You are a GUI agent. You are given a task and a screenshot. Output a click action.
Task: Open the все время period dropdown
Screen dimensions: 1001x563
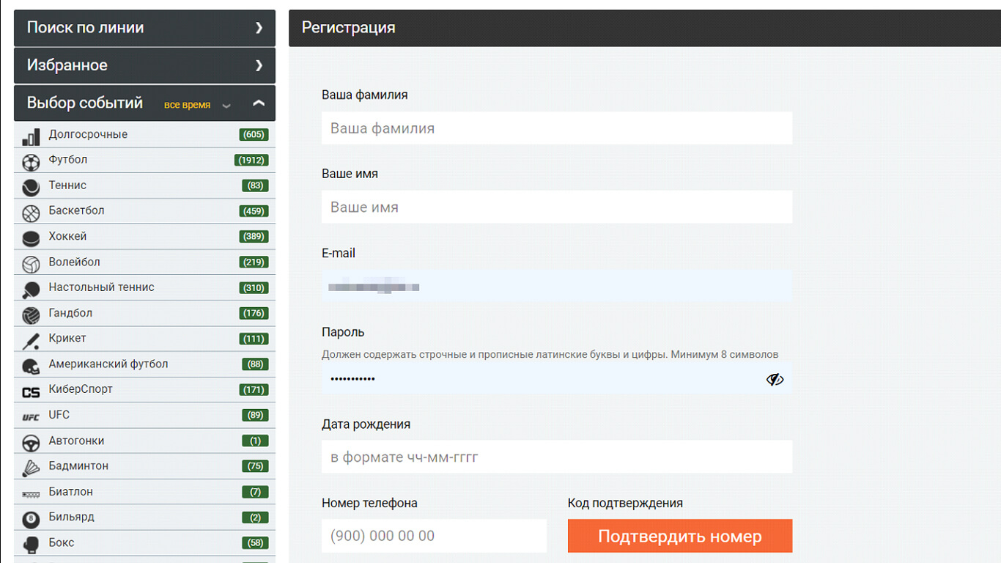pyautogui.click(x=197, y=105)
